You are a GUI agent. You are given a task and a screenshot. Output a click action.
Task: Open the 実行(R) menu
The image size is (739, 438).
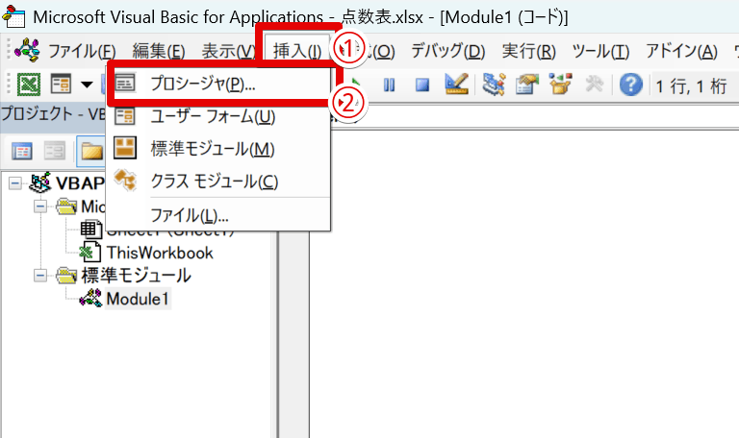point(529,51)
